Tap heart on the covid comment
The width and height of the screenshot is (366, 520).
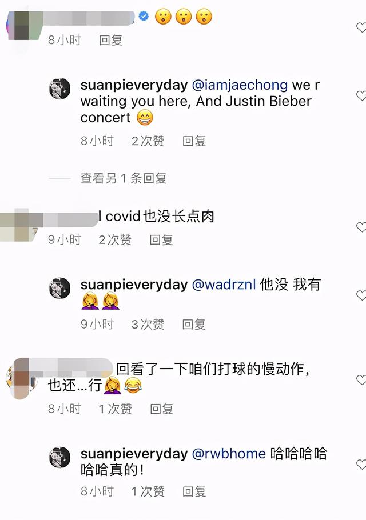361,227
